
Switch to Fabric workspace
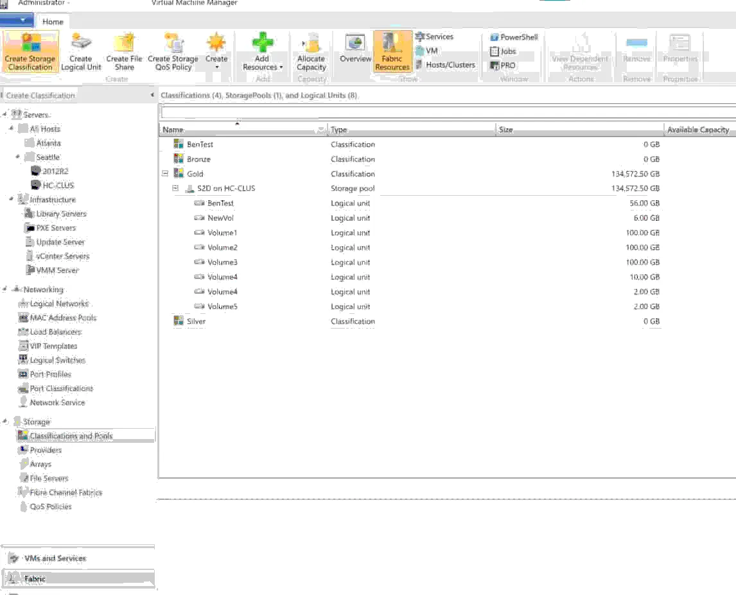point(78,579)
